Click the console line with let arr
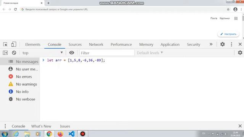244x137 pixels. 76,60
